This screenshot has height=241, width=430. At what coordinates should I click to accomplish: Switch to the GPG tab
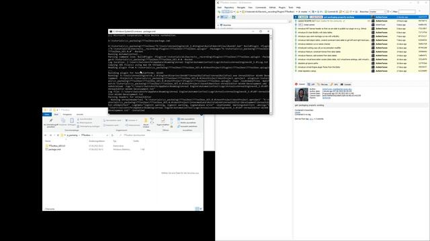click(x=335, y=84)
